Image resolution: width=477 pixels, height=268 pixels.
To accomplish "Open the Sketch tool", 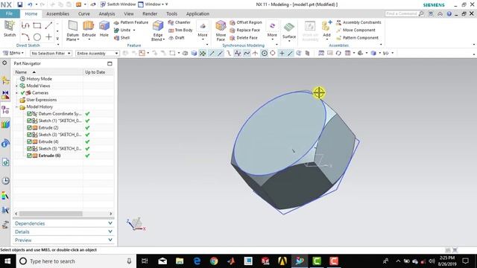I will (x=10, y=29).
